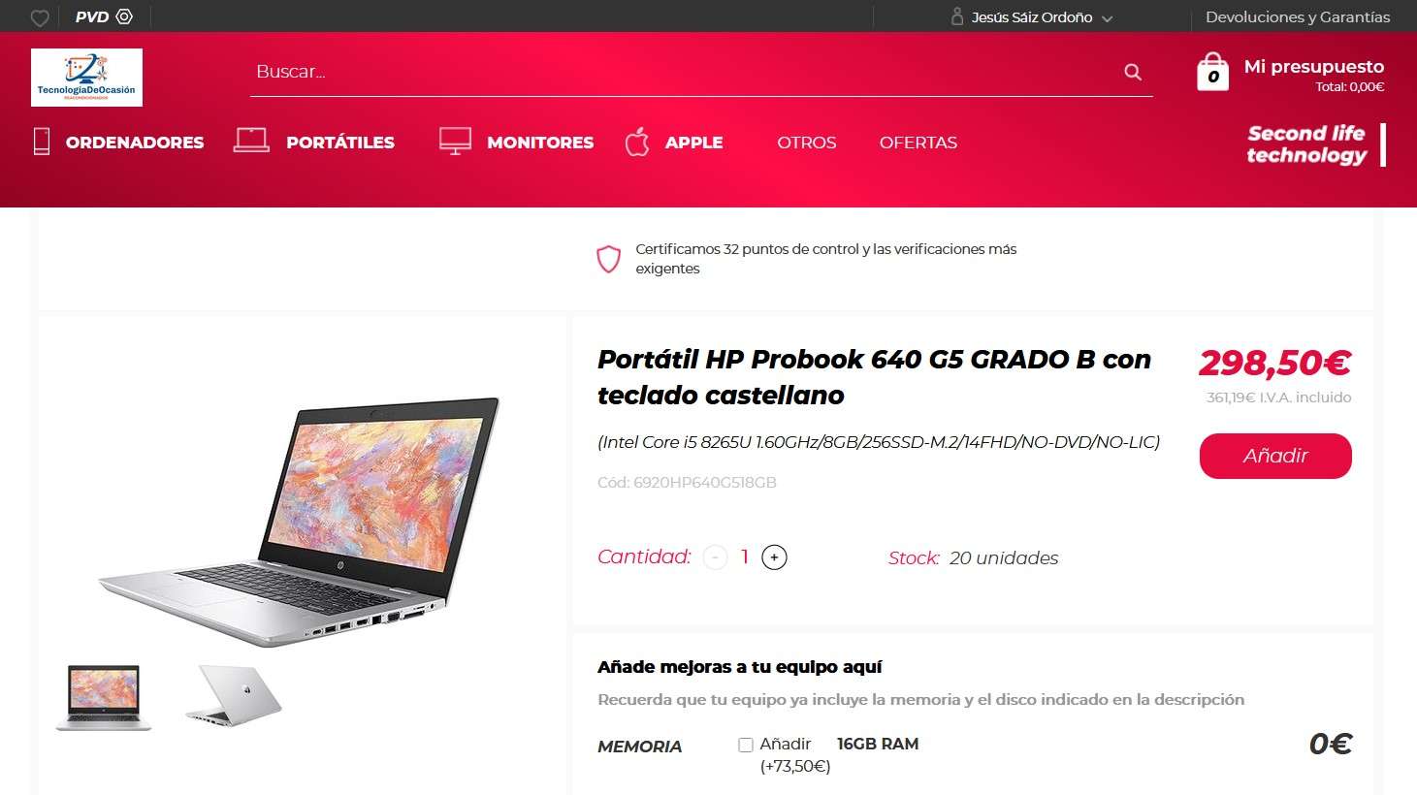Viewport: 1417px width, 795px height.
Task: Click the Apple logo icon
Action: click(637, 143)
